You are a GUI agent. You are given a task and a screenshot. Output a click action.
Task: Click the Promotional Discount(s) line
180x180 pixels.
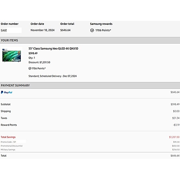coord(12,146)
